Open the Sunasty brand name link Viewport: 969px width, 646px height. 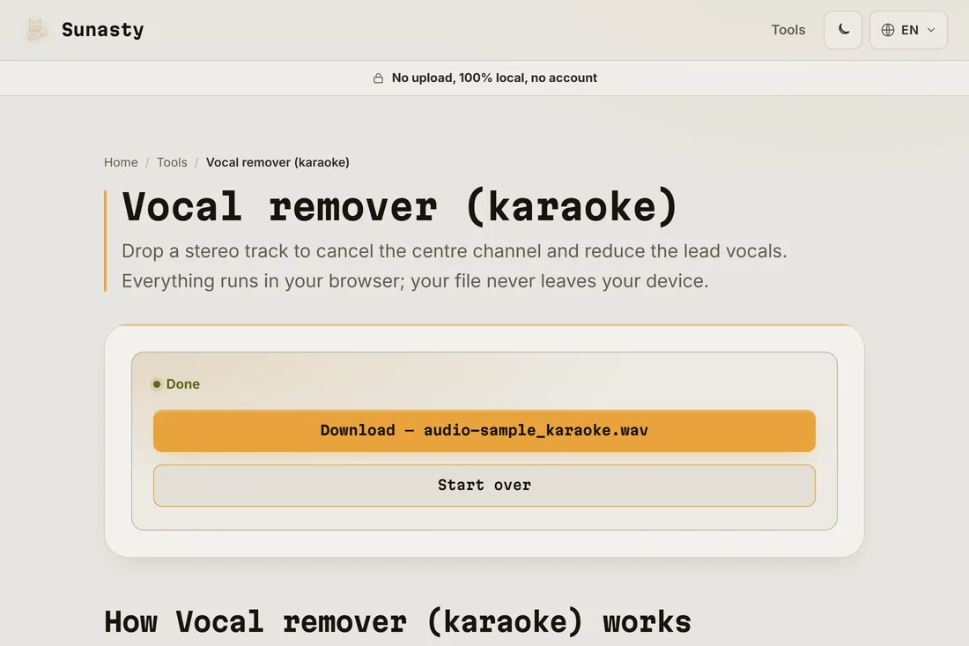tap(102, 30)
